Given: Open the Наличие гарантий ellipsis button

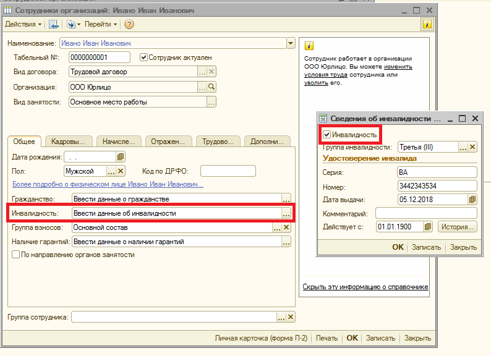Looking at the screenshot, I should pyautogui.click(x=286, y=242).
